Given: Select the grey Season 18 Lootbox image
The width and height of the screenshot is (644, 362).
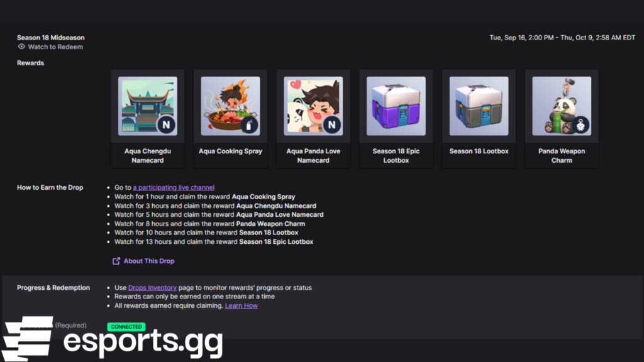Looking at the screenshot, I should coord(479,106).
